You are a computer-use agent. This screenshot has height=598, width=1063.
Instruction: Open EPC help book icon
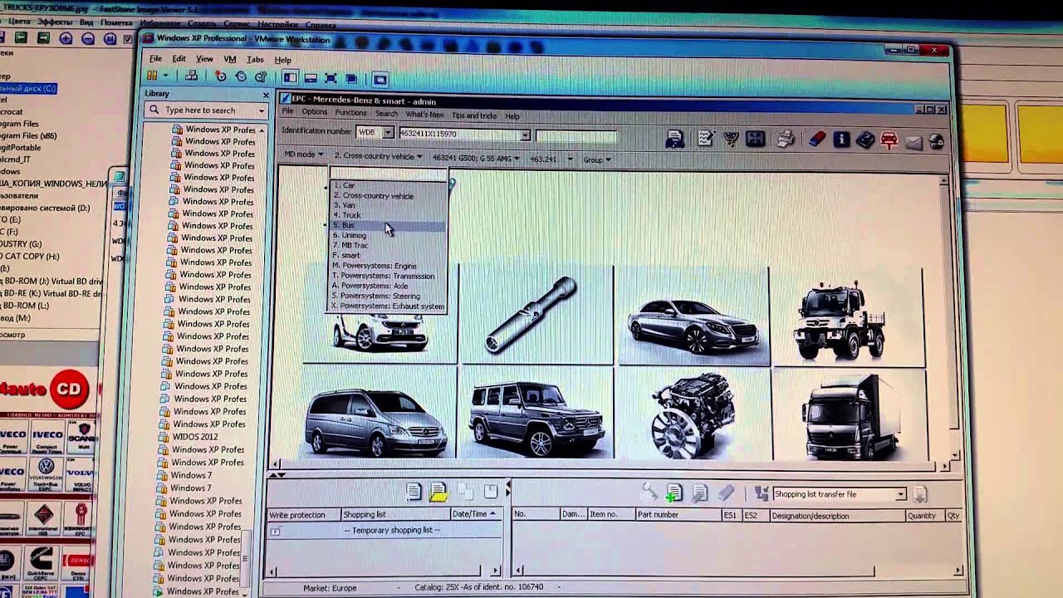click(x=865, y=140)
